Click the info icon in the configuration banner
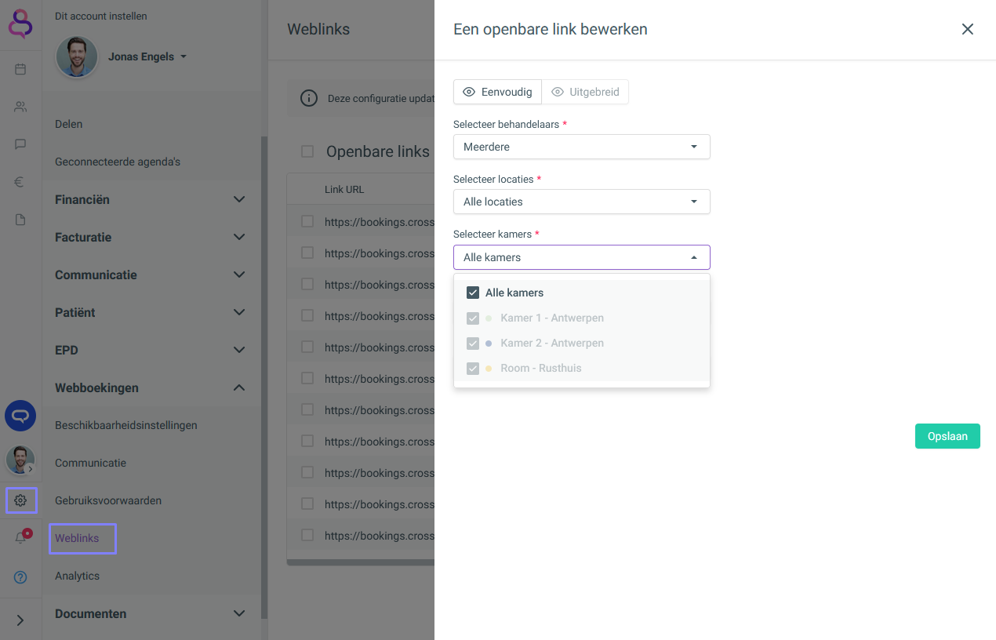The width and height of the screenshot is (996, 640). [309, 98]
